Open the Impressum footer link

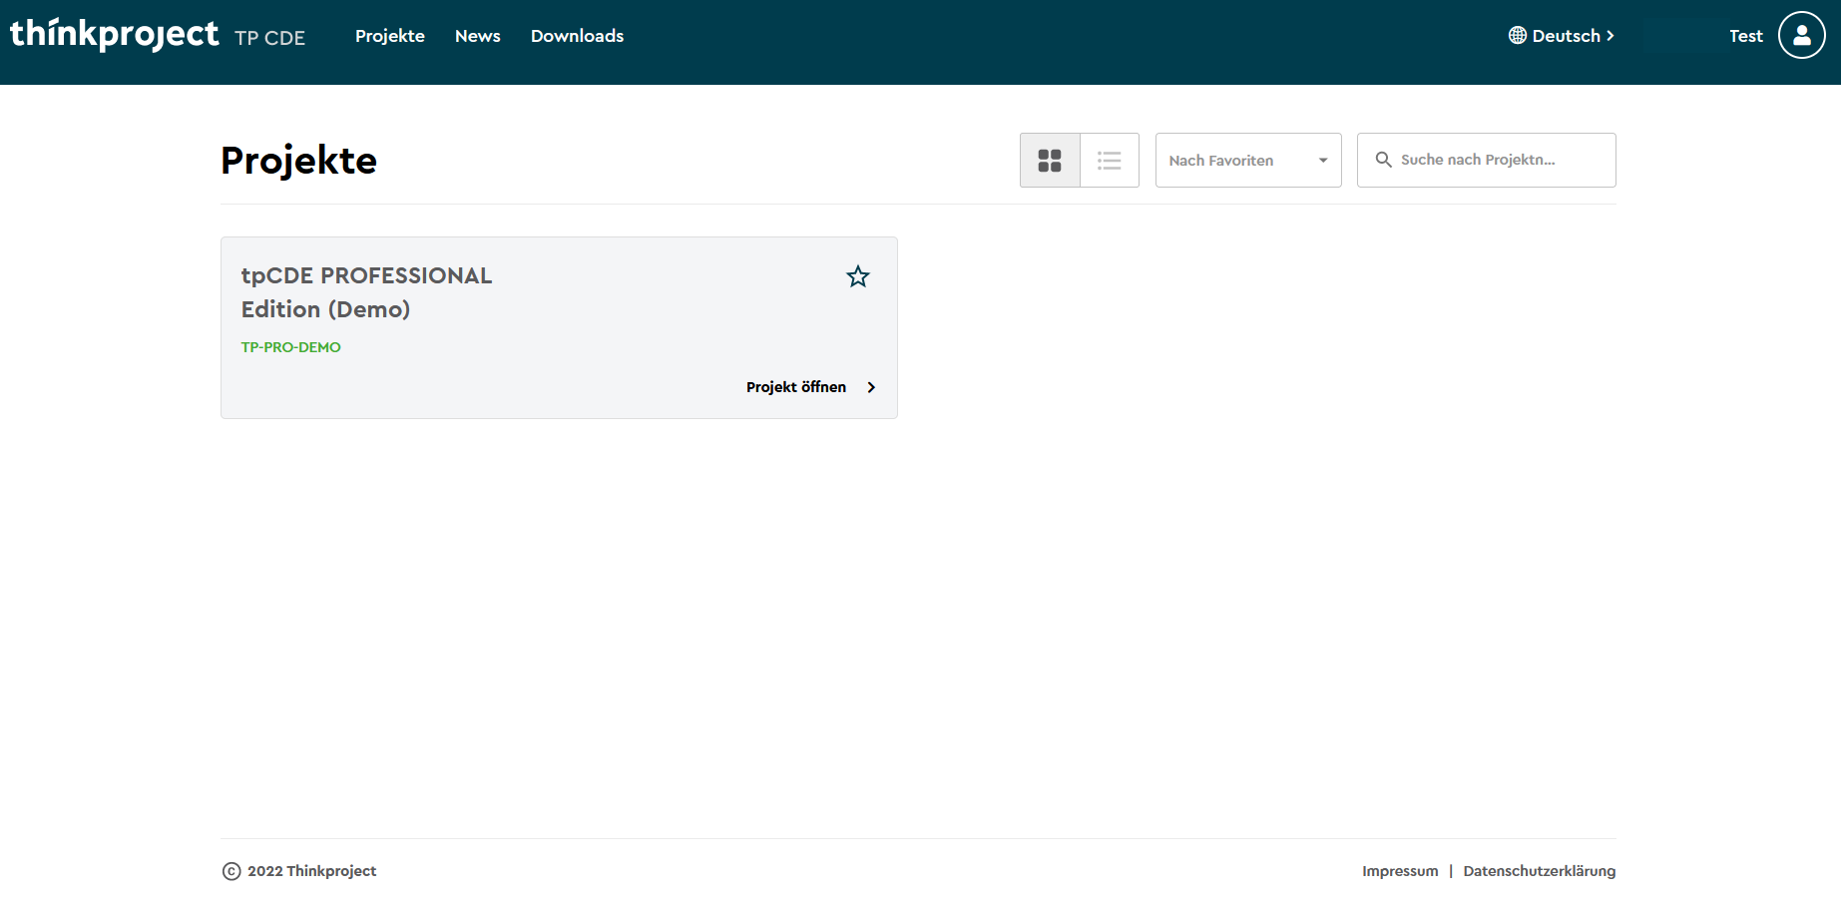point(1400,871)
